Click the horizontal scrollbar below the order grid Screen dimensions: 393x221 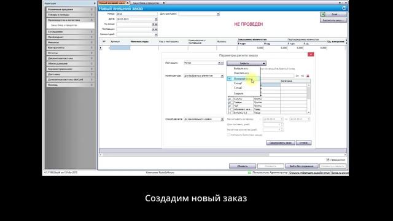pos(223,155)
